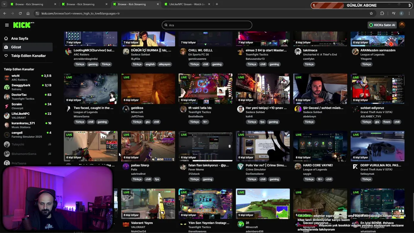This screenshot has height=233, width=414.
Task: Open LifeLikeNPC channel in followed list
Action: (27, 116)
